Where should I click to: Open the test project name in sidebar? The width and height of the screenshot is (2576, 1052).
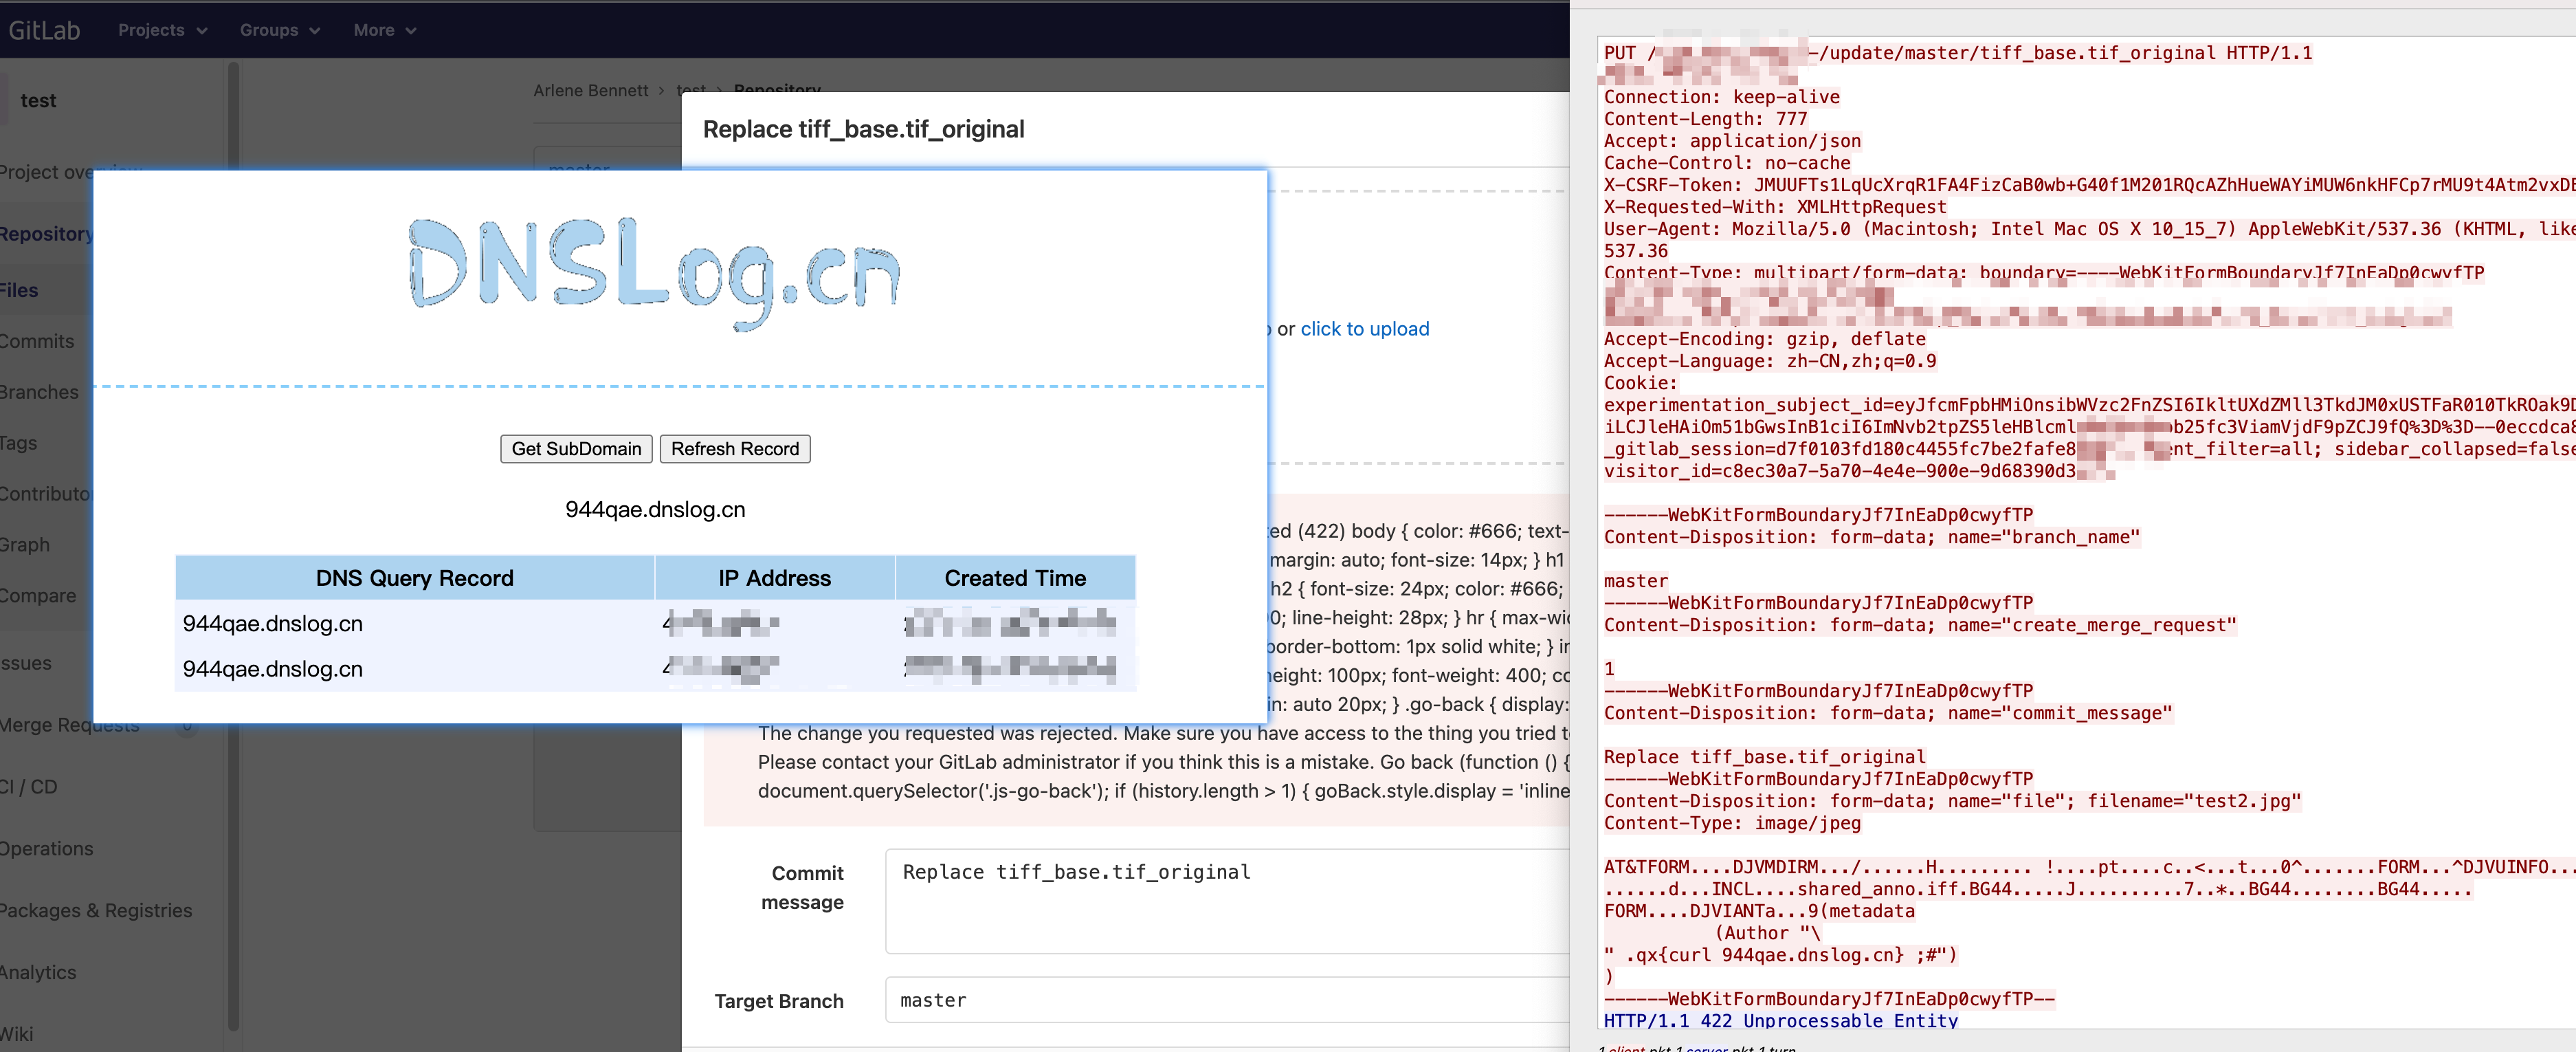[x=38, y=100]
